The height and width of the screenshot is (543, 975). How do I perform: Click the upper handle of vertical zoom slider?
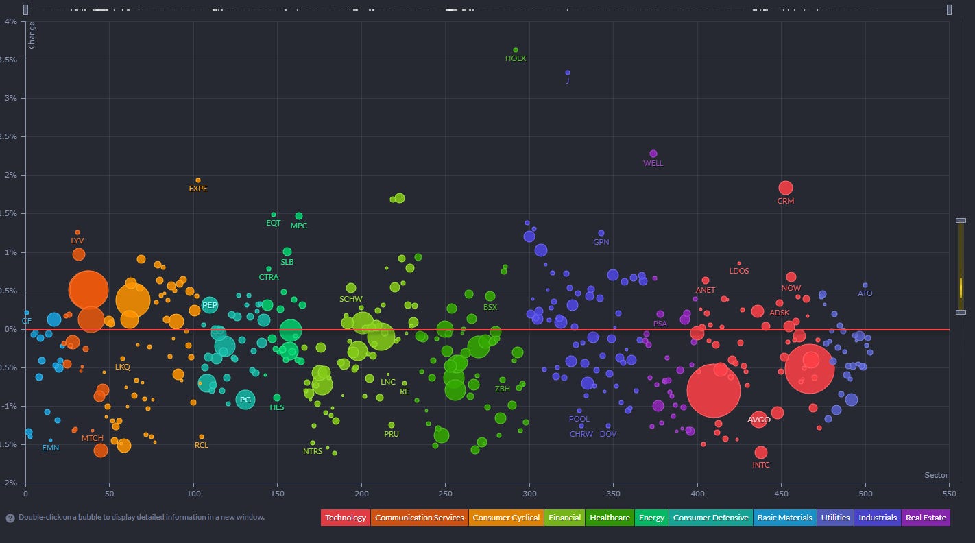(x=961, y=220)
